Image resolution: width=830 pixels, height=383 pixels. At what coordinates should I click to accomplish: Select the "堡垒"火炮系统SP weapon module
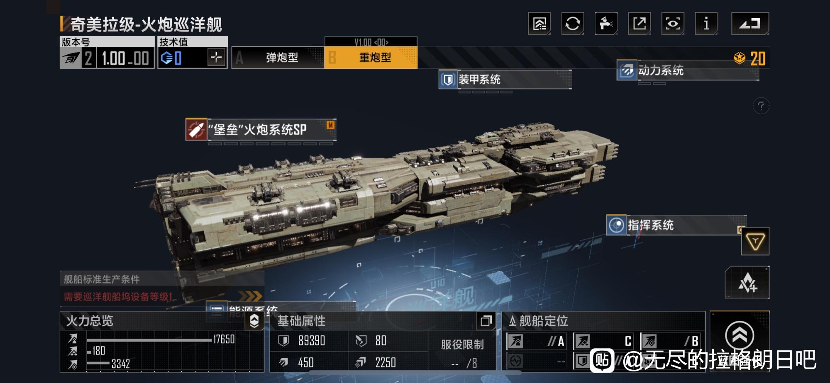pyautogui.click(x=261, y=130)
